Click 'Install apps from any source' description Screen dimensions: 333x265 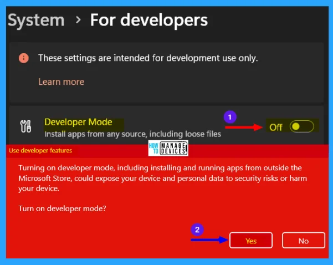(132, 134)
